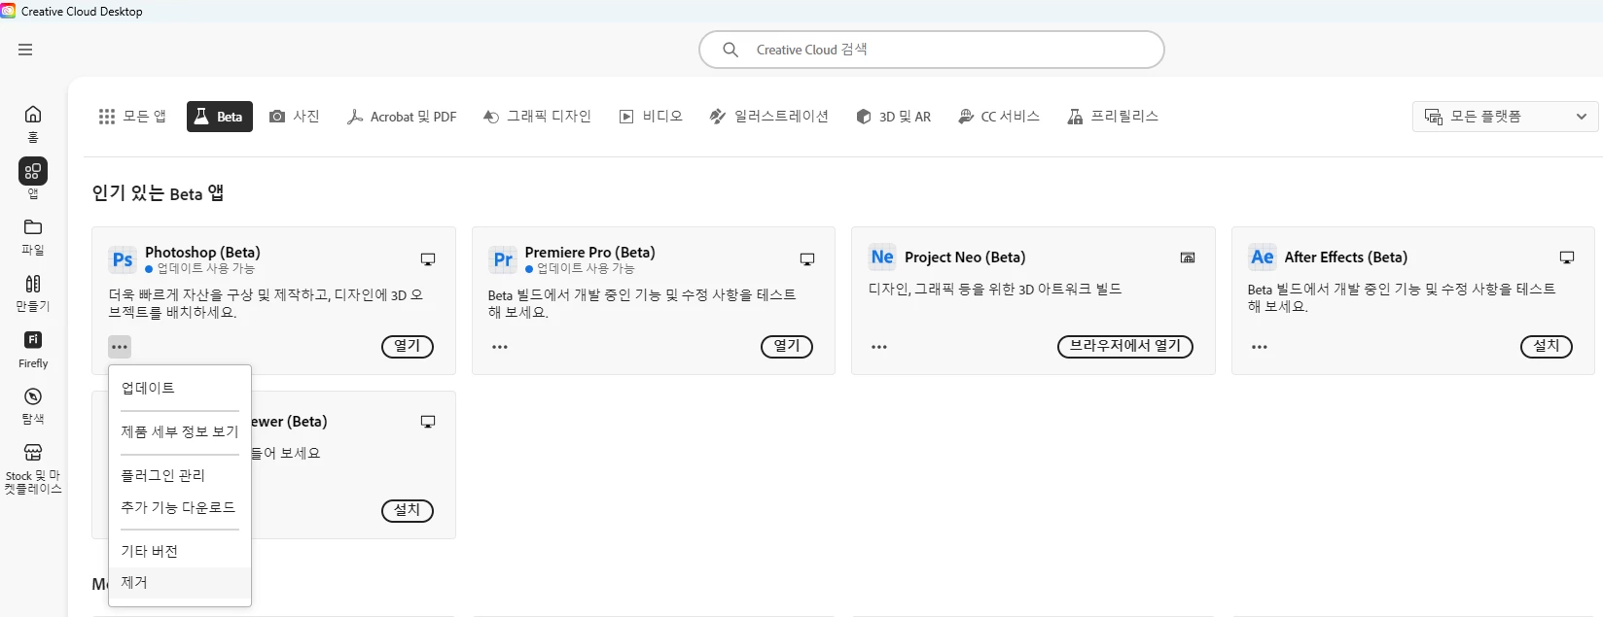This screenshot has width=1603, height=617.
Task: Click desktop icon on the partially hidden ewer (Beta) card
Action: [x=428, y=422]
